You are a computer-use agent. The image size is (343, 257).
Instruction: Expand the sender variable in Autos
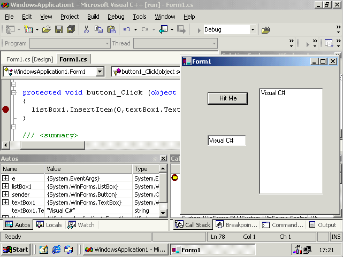(x=5, y=194)
